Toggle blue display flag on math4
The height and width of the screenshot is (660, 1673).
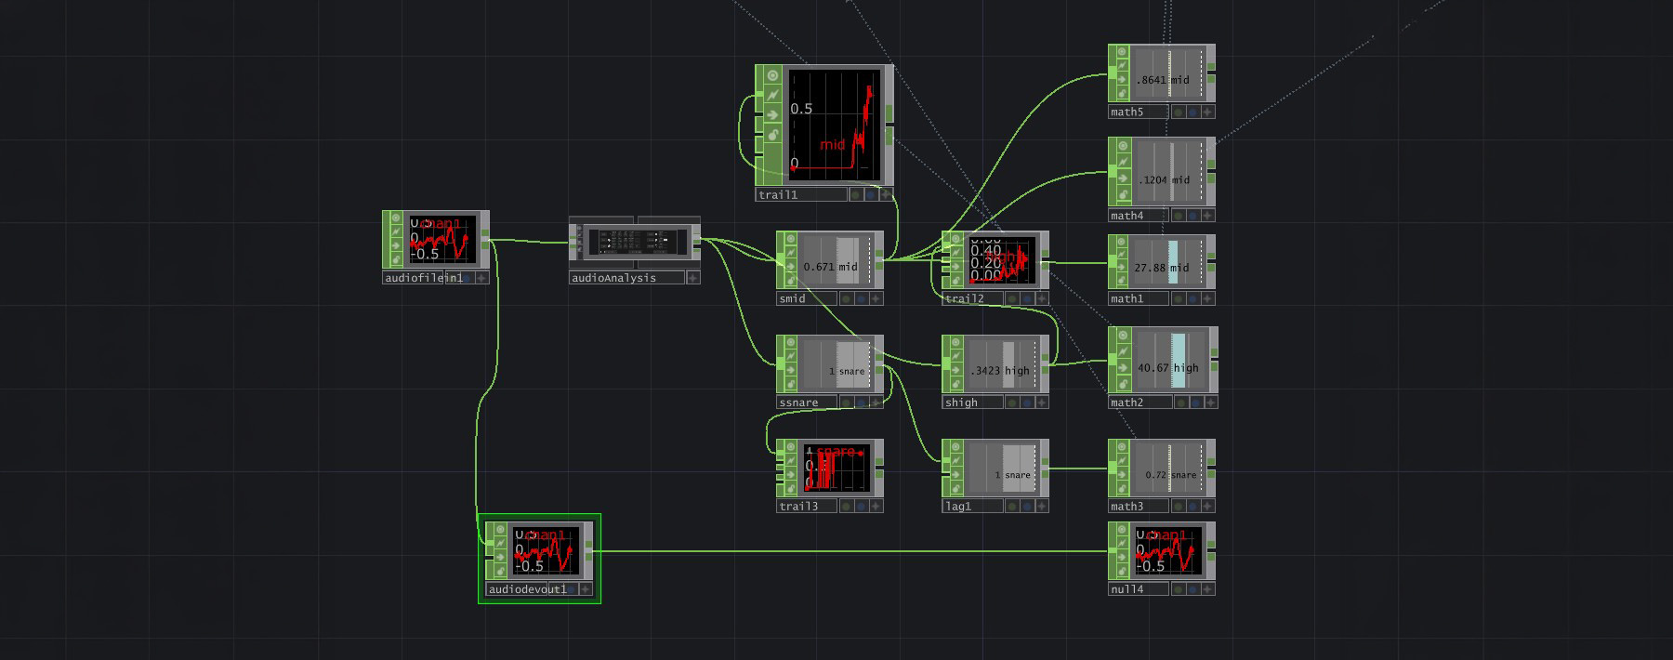pos(1192,216)
